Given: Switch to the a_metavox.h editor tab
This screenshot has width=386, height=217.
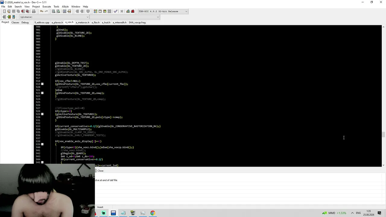Looking at the screenshot, I should (x=82, y=22).
